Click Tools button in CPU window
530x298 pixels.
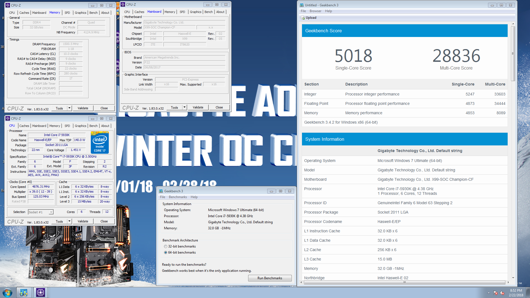pyautogui.click(x=59, y=221)
